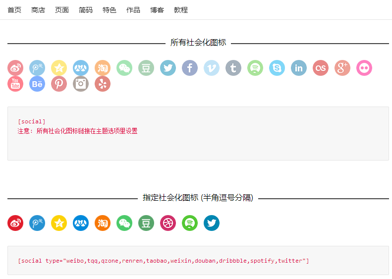Click the 所有社会化图标 heading

click(x=198, y=43)
